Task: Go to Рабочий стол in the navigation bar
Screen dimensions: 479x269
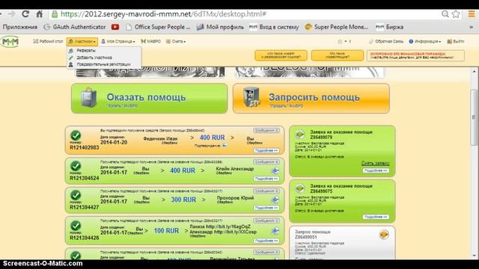Action: pyautogui.click(x=48, y=41)
